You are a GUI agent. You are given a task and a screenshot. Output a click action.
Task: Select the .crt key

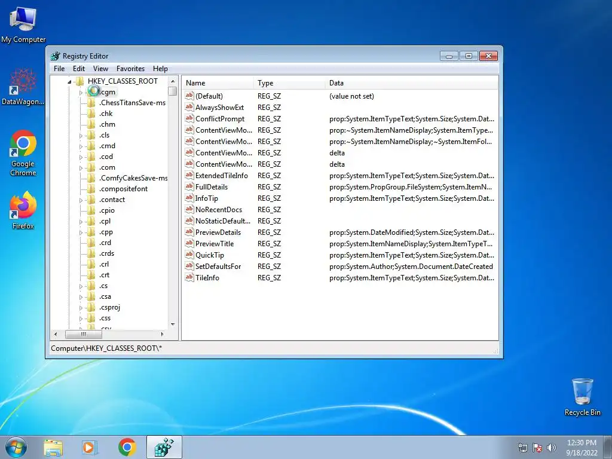coord(104,275)
